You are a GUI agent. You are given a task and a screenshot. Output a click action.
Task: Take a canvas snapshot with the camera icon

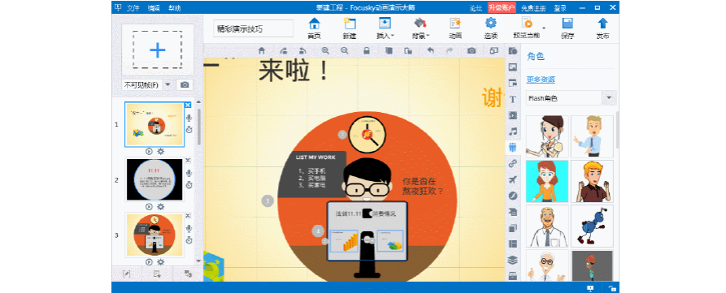click(472, 51)
